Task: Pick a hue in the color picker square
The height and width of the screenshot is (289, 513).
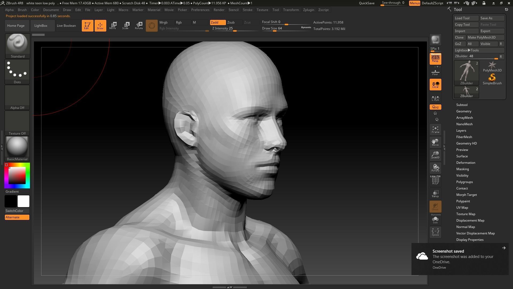Action: coord(17,176)
